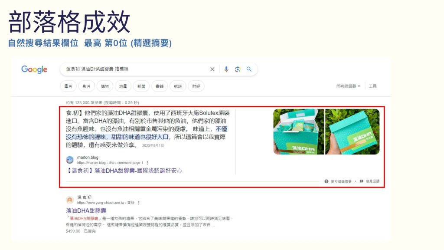
Task: Click the Google logo
Action: [x=34, y=69]
